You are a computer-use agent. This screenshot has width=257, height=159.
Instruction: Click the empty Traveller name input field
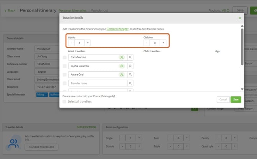tap(98, 83)
